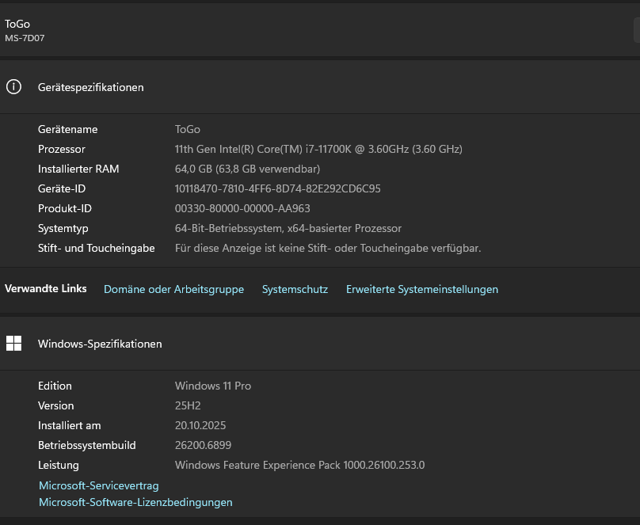This screenshot has width=640, height=525.
Task: Open the Domäne oder Arbeitsgruppe link
Action: [173, 289]
